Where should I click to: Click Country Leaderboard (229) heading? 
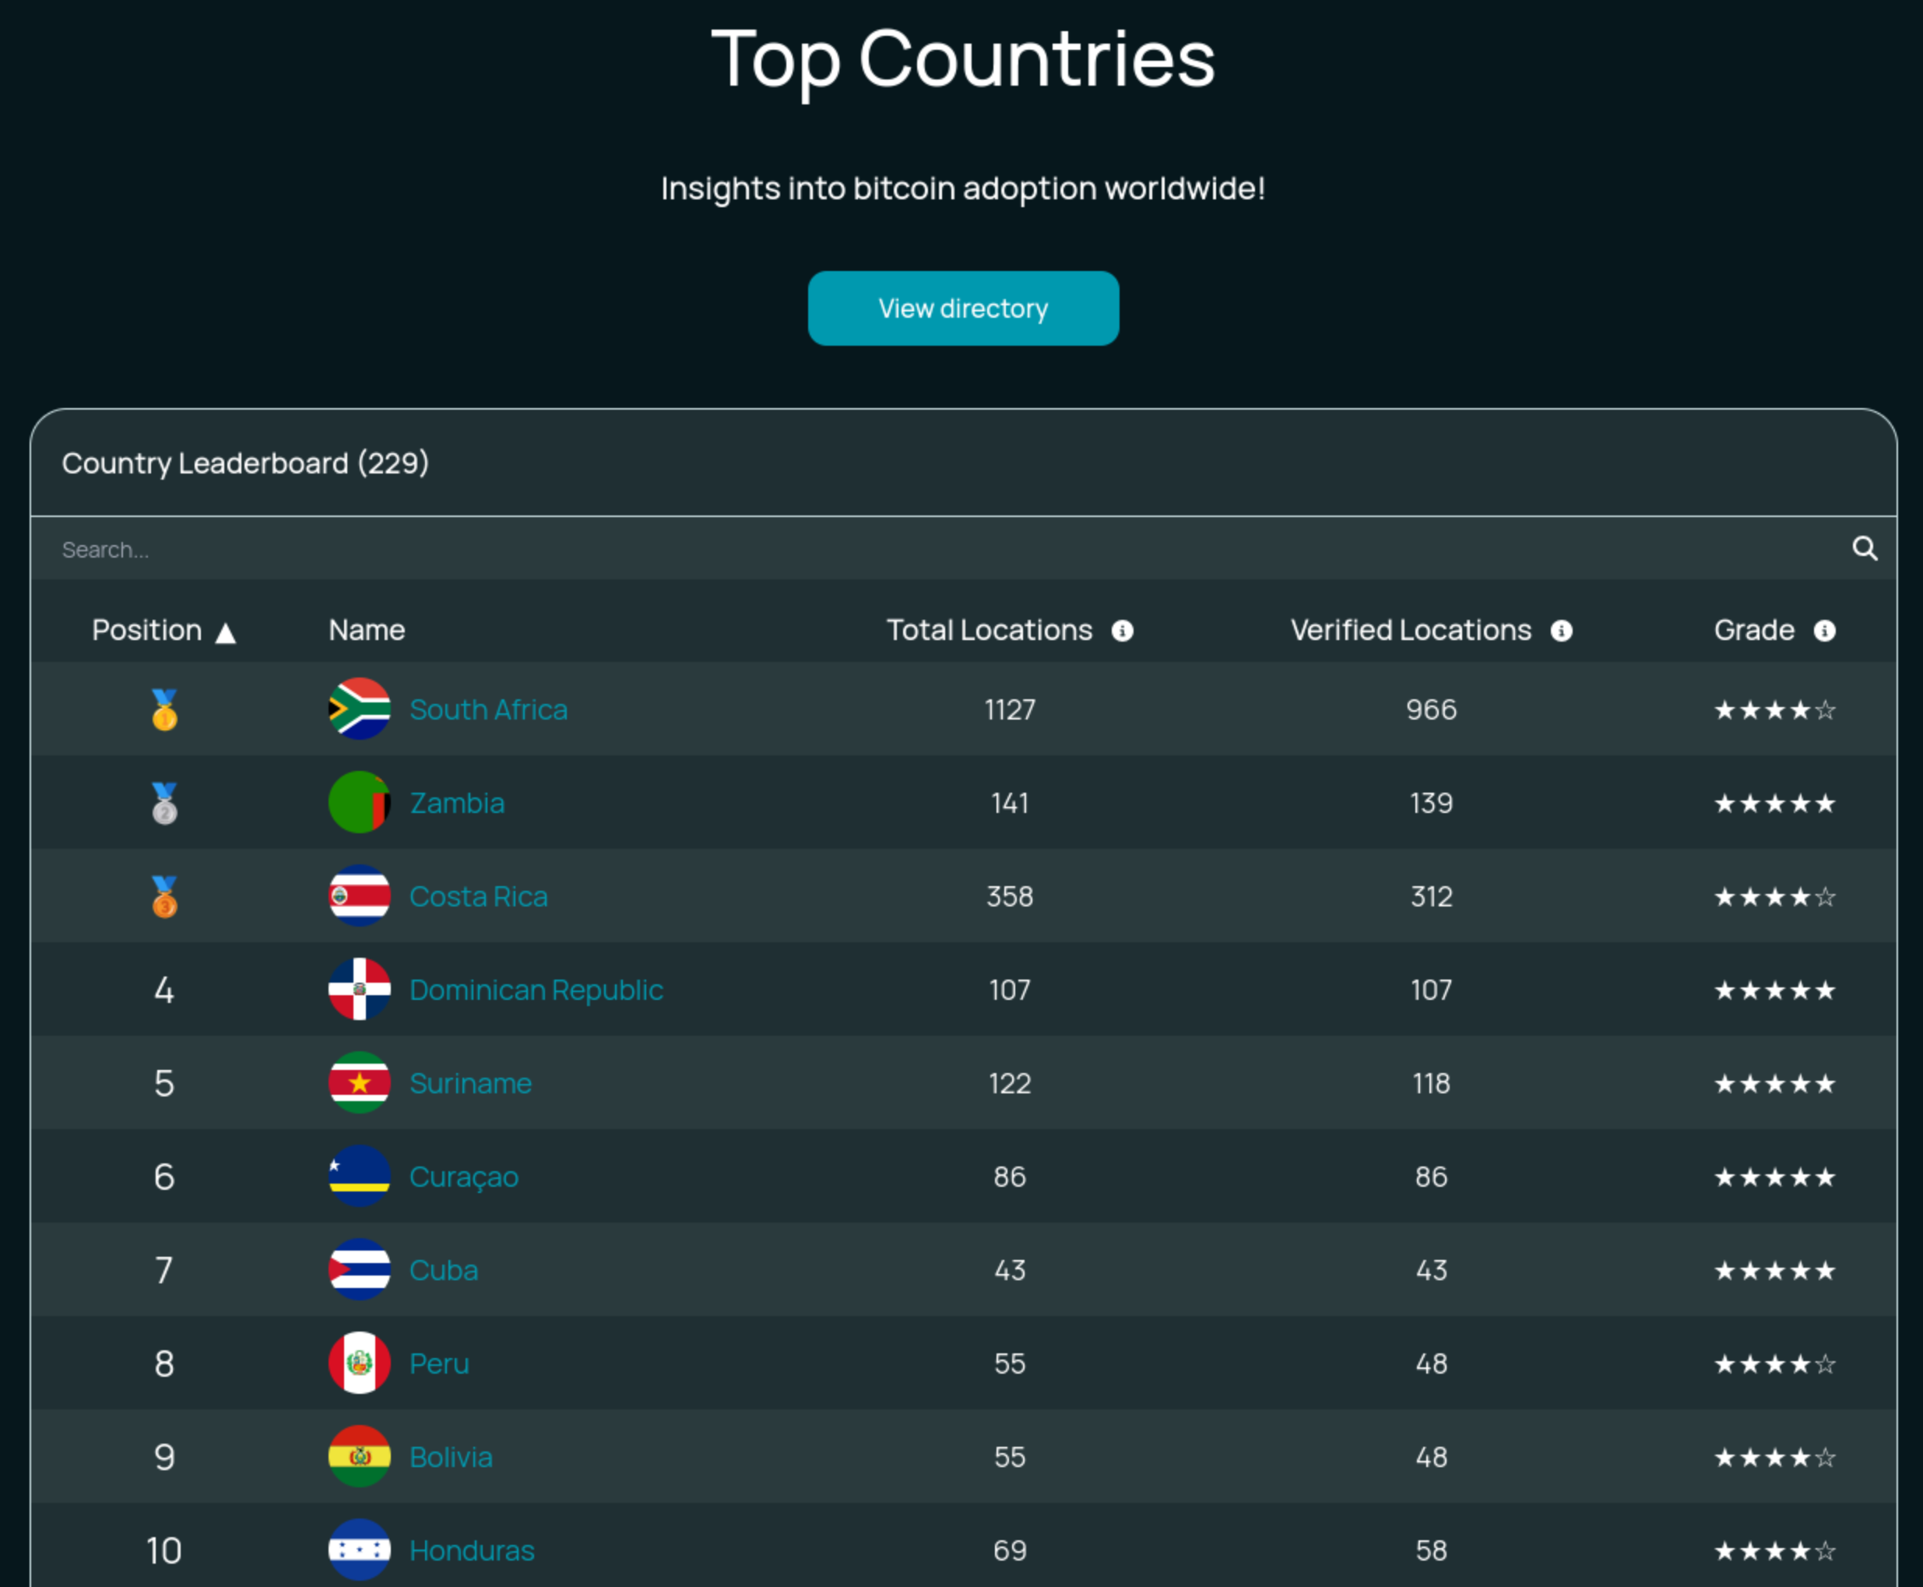pyautogui.click(x=245, y=463)
